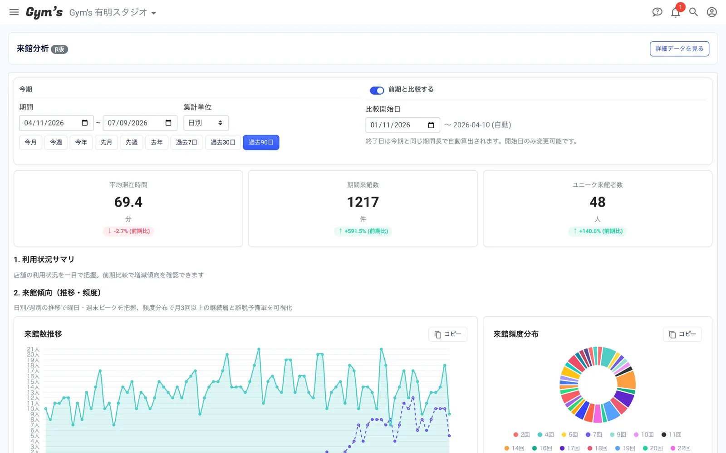Toggle the 5回 legend entry
726x453 pixels.
(x=570, y=434)
